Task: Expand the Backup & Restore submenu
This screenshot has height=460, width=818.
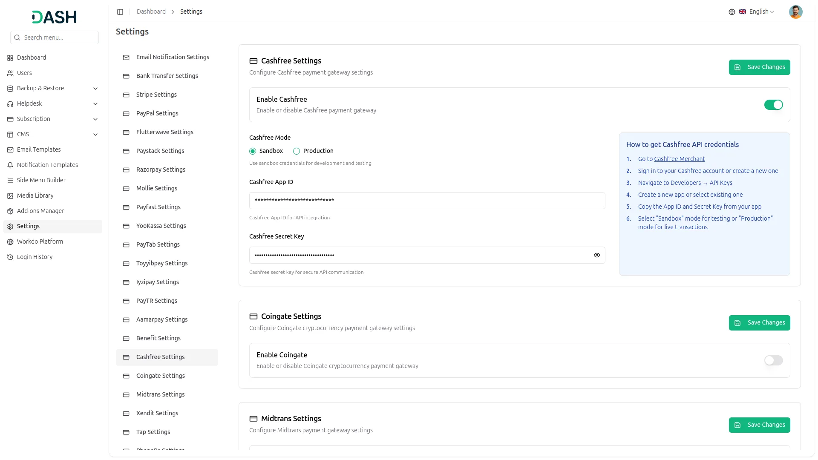Action: pos(95,89)
